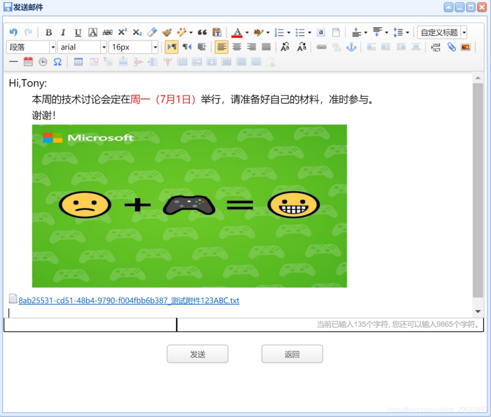491x417 pixels.
Task: Apply character border to text
Action: pos(93,32)
